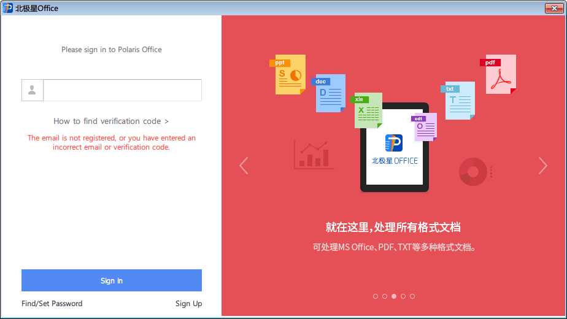Click the red error message text
Screen dimensions: 567x319
pyautogui.click(x=112, y=142)
